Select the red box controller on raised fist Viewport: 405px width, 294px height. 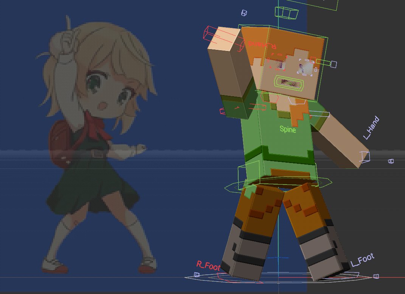(223, 38)
